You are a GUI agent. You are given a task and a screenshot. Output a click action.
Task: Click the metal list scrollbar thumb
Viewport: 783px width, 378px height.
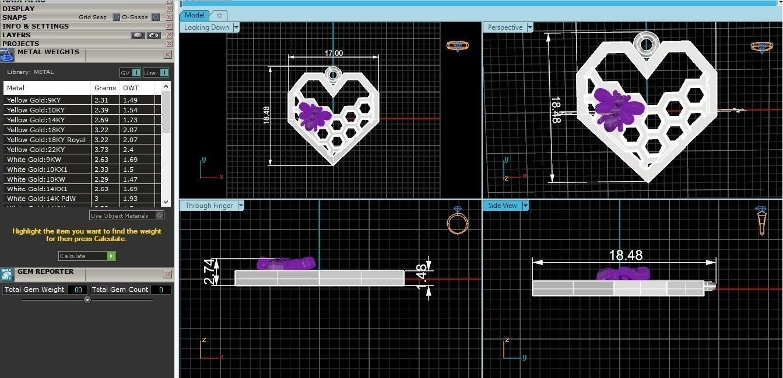click(166, 112)
